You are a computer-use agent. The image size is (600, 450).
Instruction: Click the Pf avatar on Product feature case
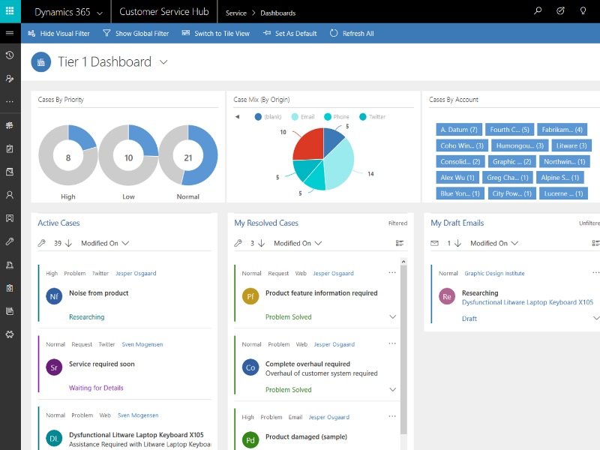coord(250,296)
